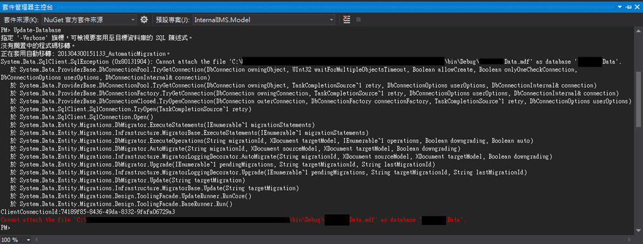
Task: Click the DbMigrator.ExecuteOperations stack line
Action: [272, 141]
